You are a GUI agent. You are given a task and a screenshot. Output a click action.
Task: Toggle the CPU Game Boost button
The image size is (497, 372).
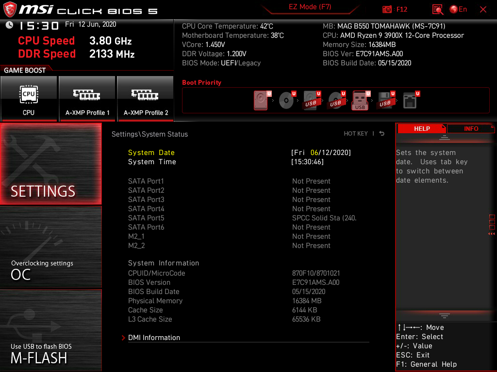29,98
